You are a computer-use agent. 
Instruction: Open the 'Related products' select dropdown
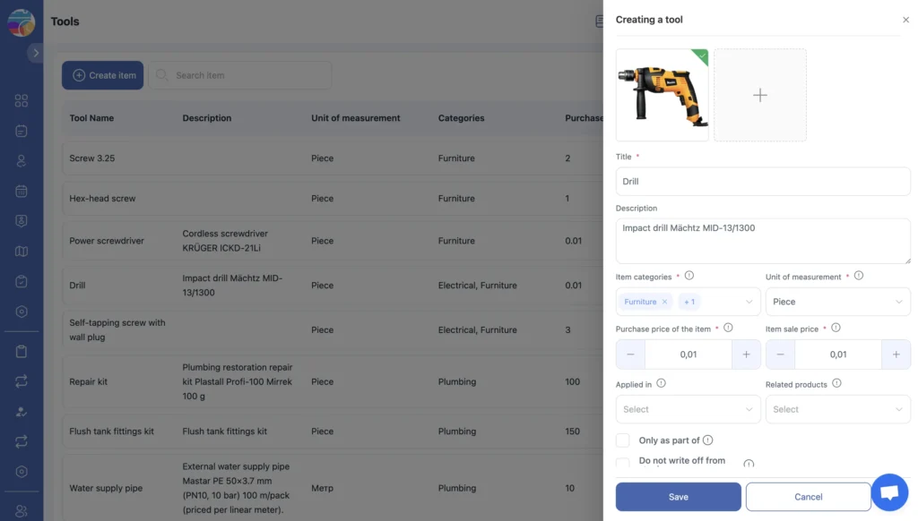pyautogui.click(x=837, y=409)
